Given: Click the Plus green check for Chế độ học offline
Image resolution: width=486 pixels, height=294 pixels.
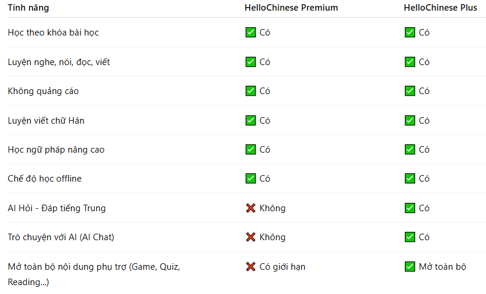Looking at the screenshot, I should point(410,179).
